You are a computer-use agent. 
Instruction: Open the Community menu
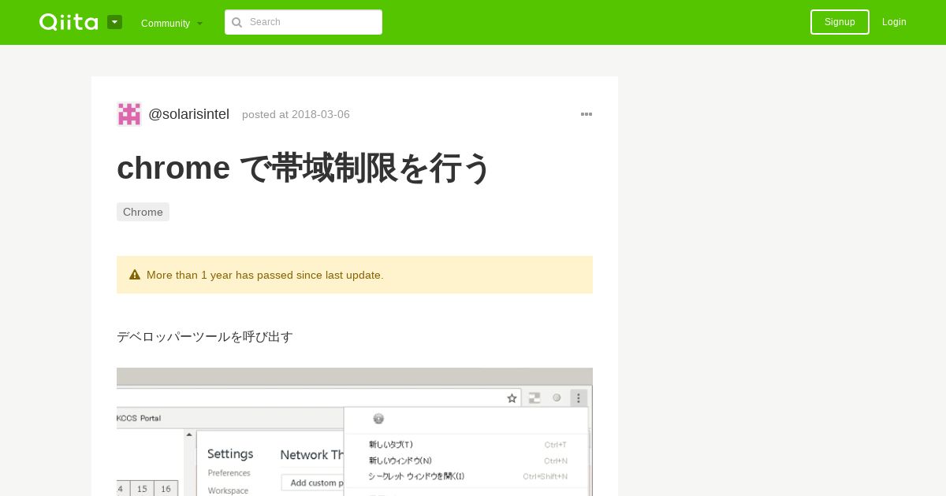point(172,23)
